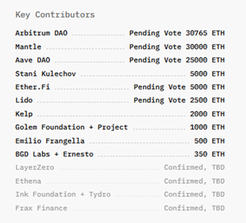
Task: Select the Arbitrum DAO contributor name
Action: tap(41, 33)
